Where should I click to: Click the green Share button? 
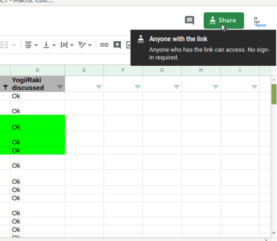click(x=223, y=20)
